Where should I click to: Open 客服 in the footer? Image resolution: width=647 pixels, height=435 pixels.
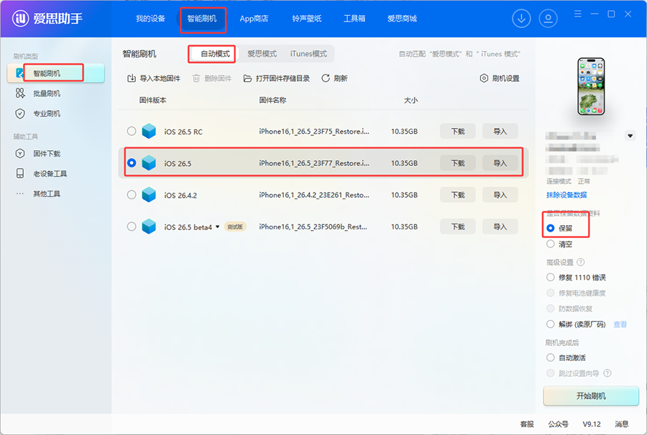[x=527, y=424]
